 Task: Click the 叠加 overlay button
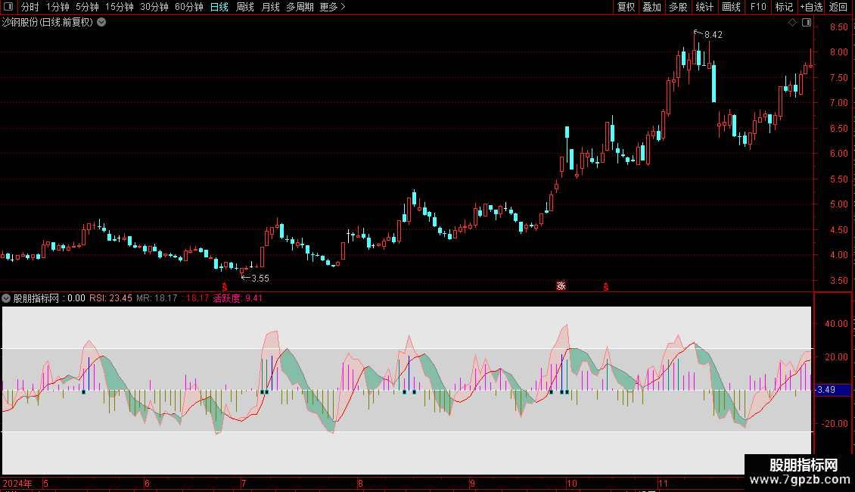(652, 7)
